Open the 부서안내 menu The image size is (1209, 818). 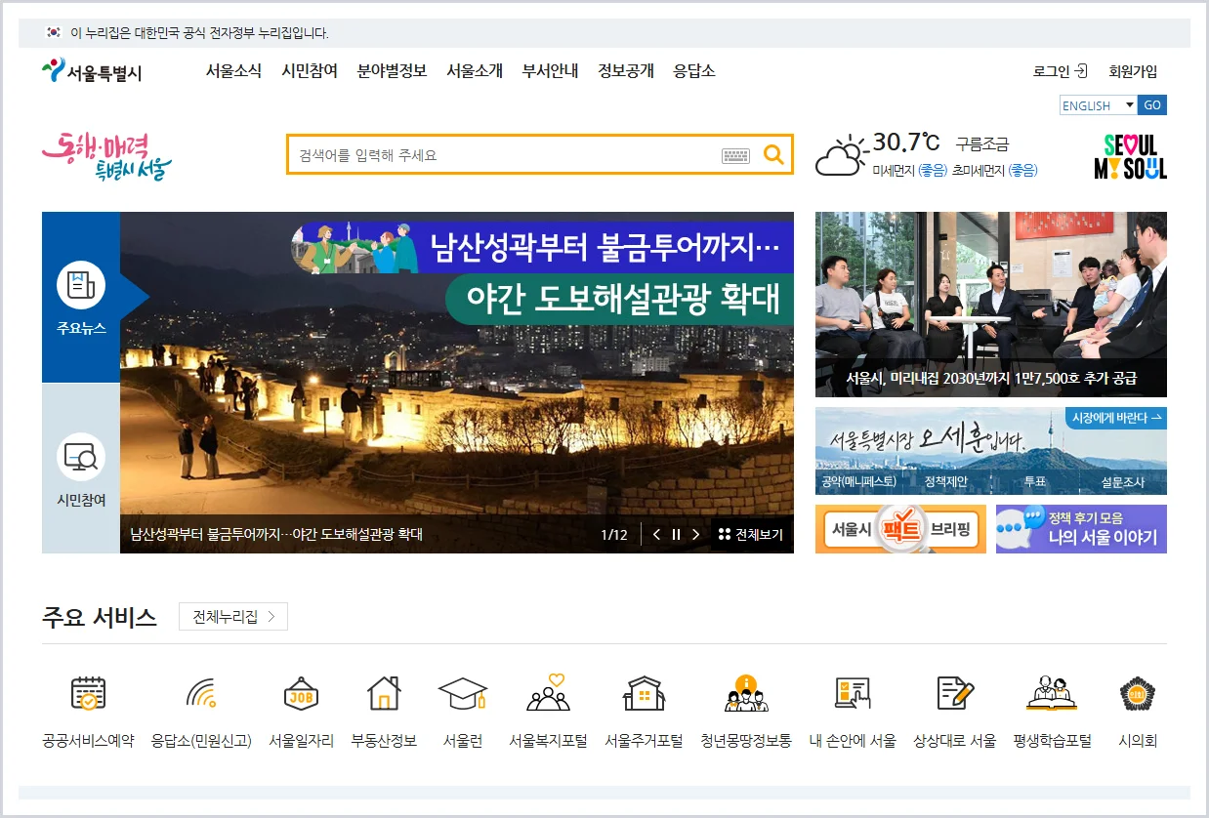pyautogui.click(x=550, y=71)
